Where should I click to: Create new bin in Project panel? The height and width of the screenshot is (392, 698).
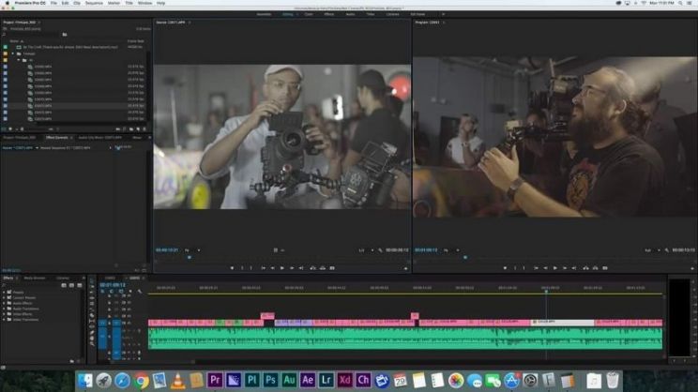(x=131, y=129)
